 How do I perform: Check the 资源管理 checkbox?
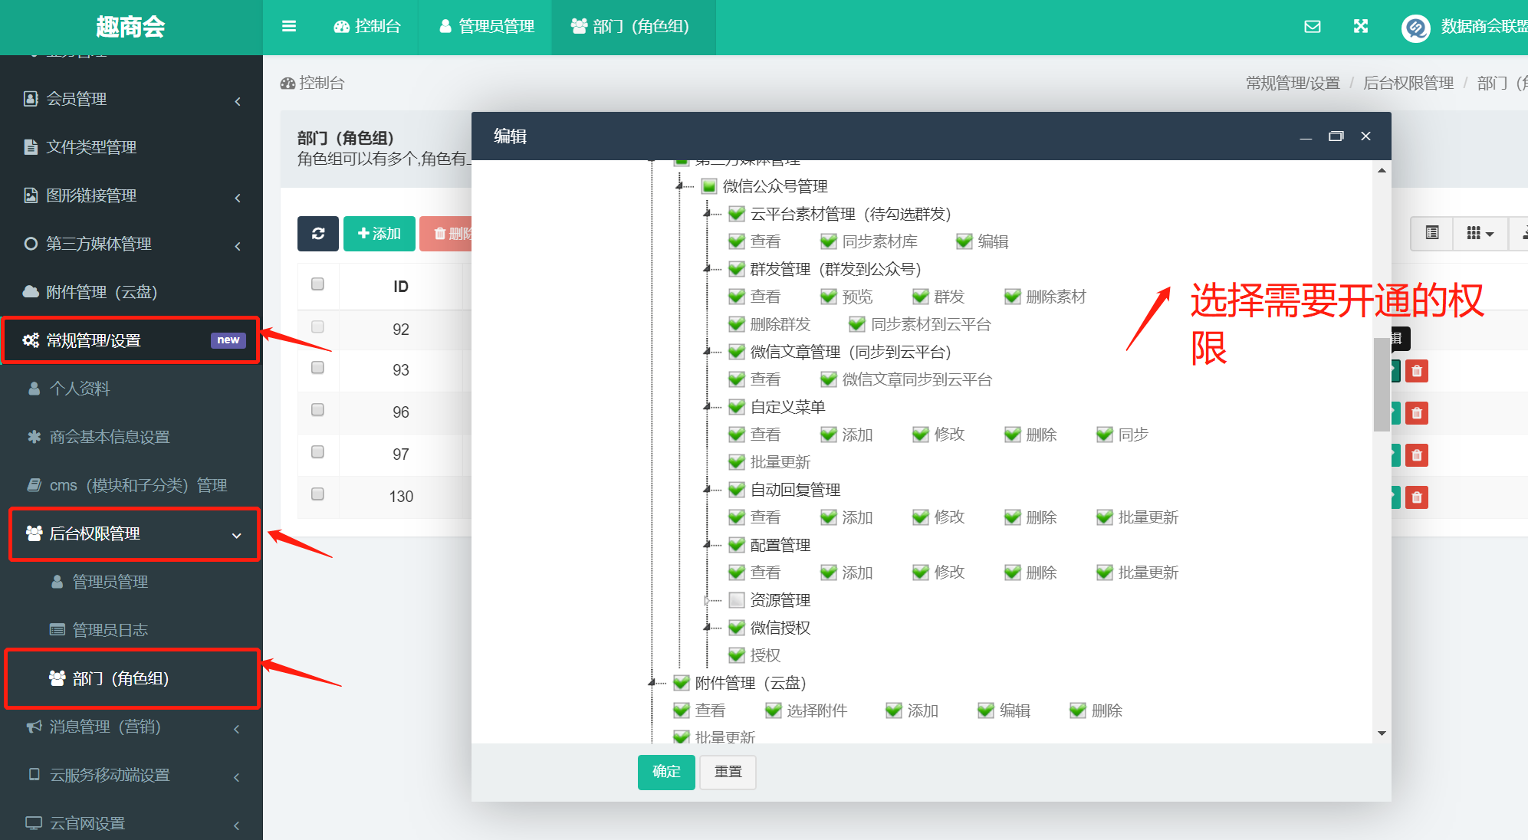click(737, 600)
